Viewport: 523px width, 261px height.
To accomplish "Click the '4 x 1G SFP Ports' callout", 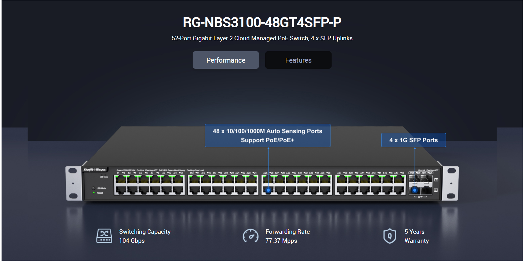I will (x=413, y=140).
